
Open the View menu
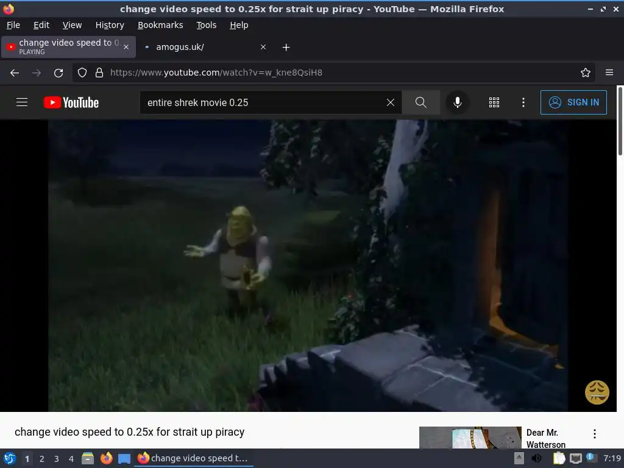pos(72,25)
